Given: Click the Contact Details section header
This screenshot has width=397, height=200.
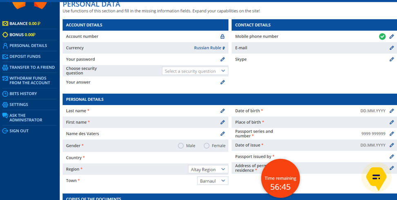Looking at the screenshot, I should coord(314,25).
